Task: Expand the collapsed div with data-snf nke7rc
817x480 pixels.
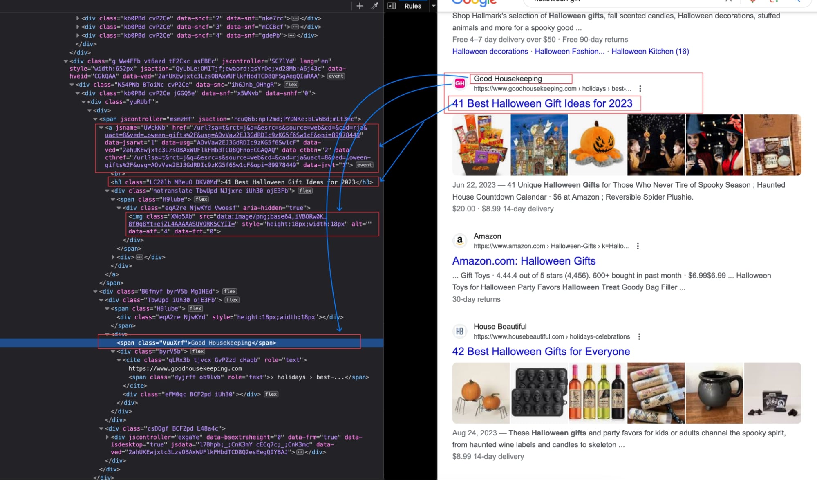Action: (78, 18)
